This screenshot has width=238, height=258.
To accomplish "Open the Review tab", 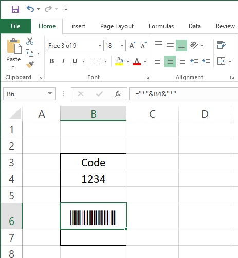I will pos(225,26).
